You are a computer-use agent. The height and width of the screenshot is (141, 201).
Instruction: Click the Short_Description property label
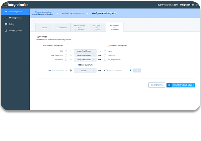[57, 55]
